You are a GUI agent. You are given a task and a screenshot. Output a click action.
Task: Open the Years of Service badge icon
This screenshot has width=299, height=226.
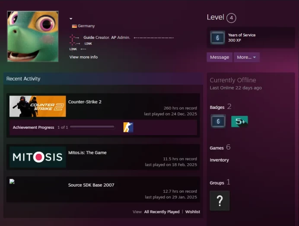point(218,38)
